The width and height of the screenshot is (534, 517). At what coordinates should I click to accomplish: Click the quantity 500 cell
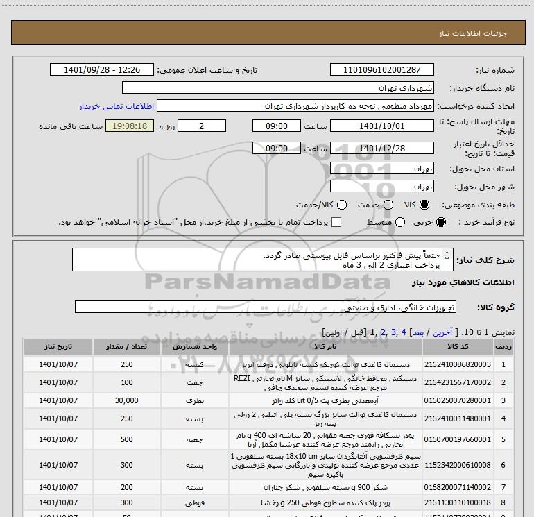click(126, 439)
